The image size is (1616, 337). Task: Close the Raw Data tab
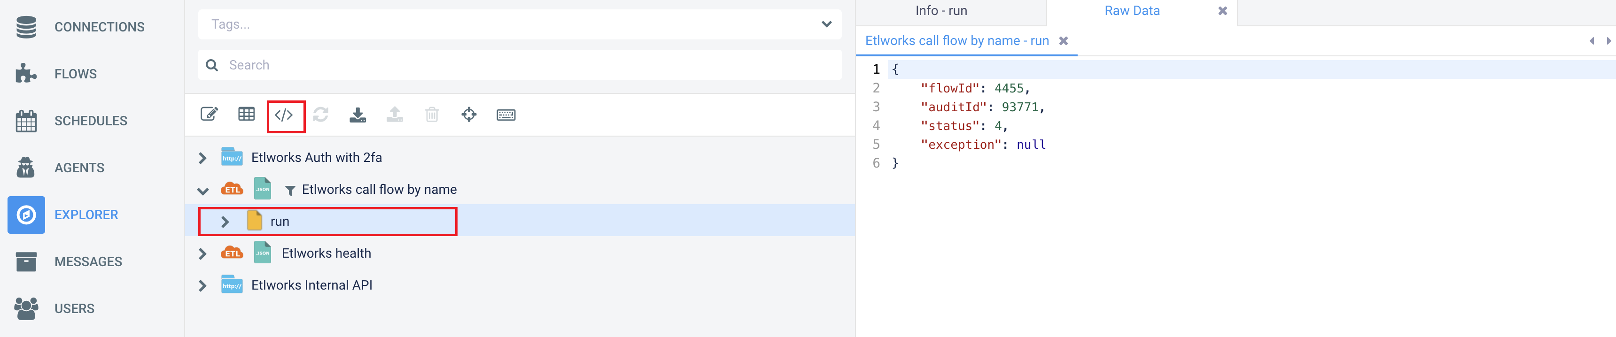pyautogui.click(x=1222, y=11)
